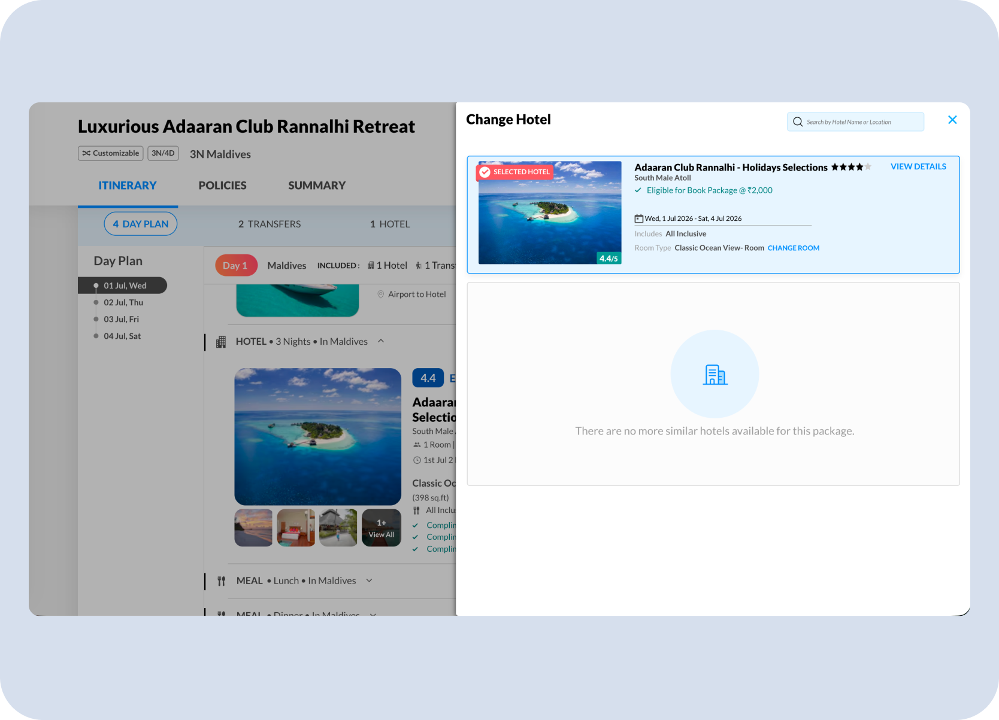
Task: Click the 'All Inclusive' includes value
Action: (x=686, y=234)
